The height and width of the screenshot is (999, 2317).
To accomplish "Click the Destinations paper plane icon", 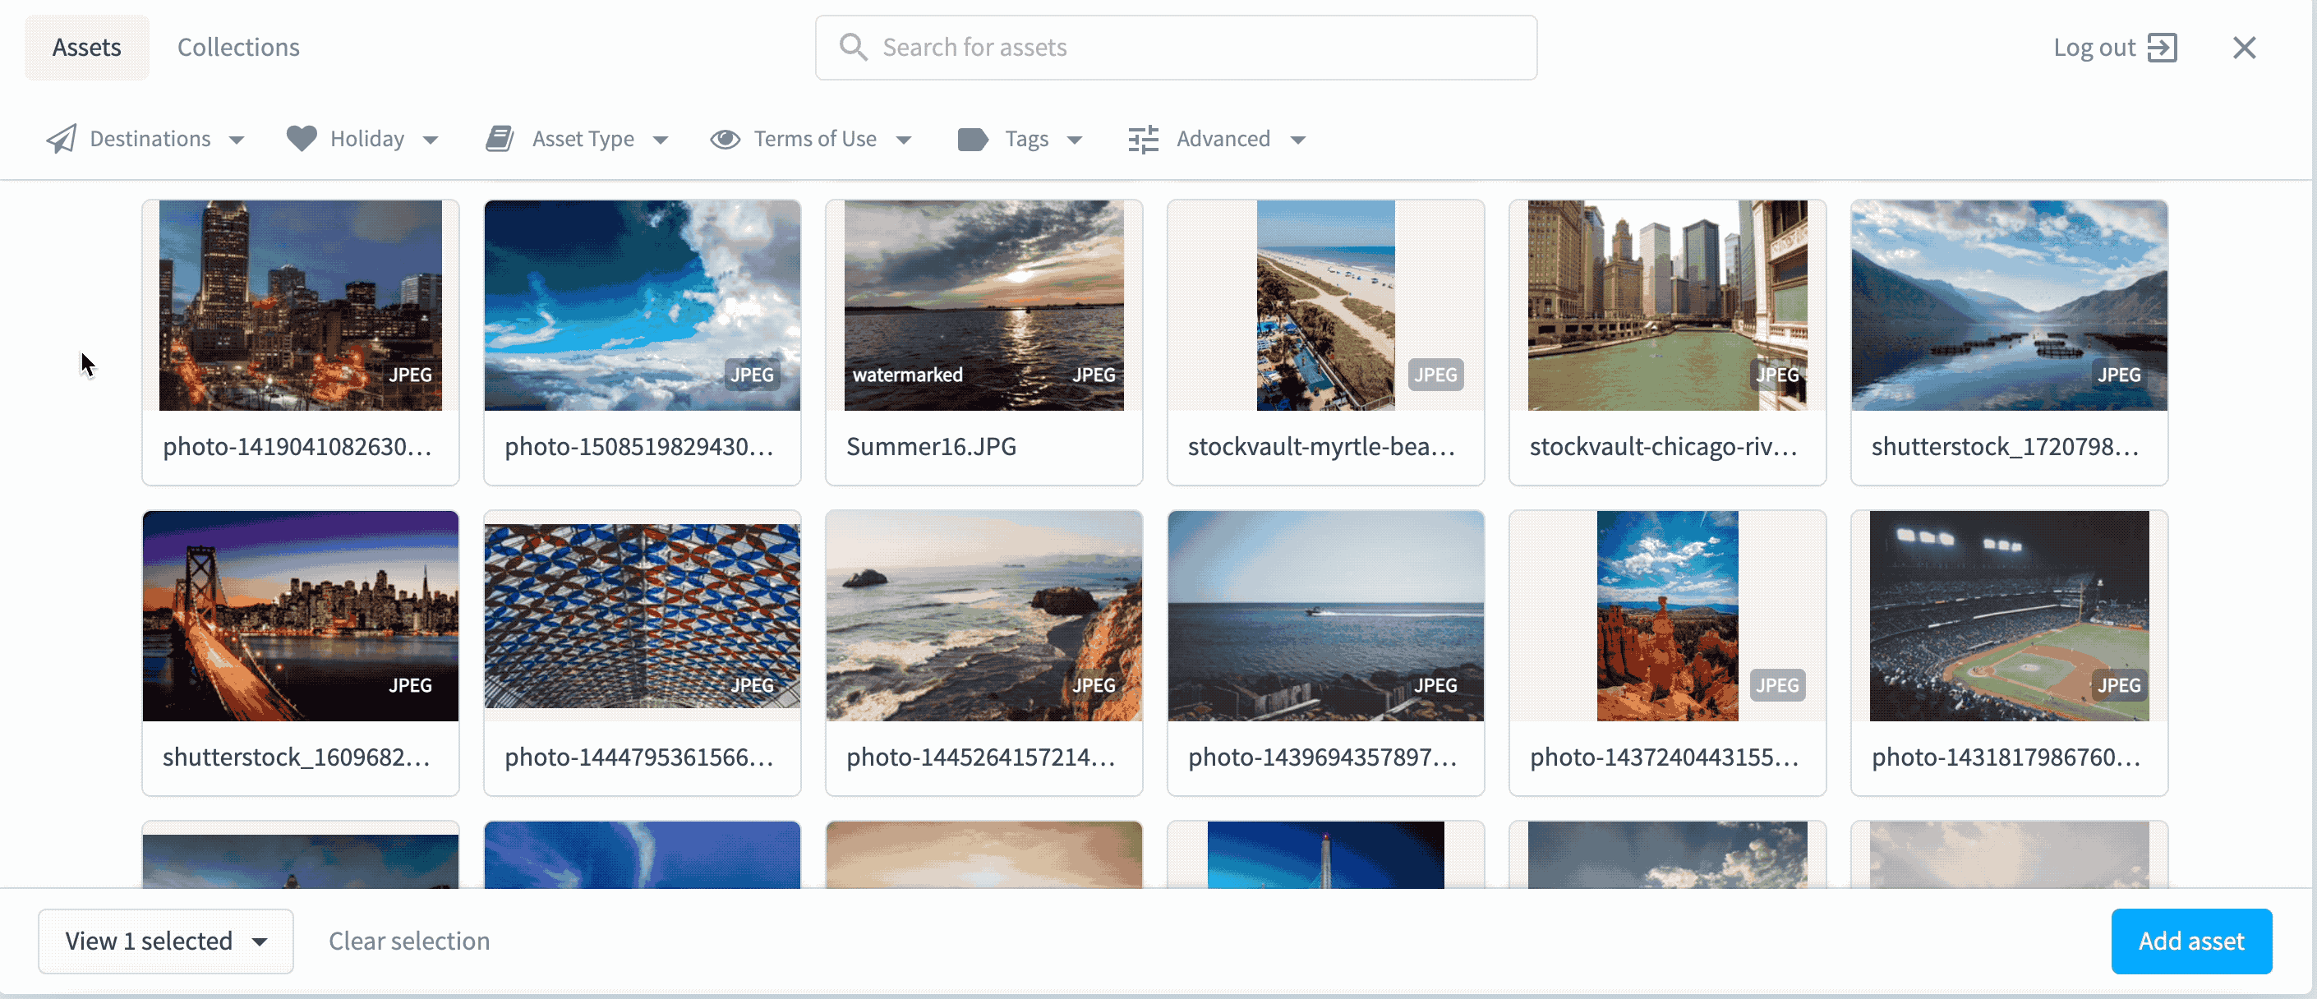I will [61, 139].
